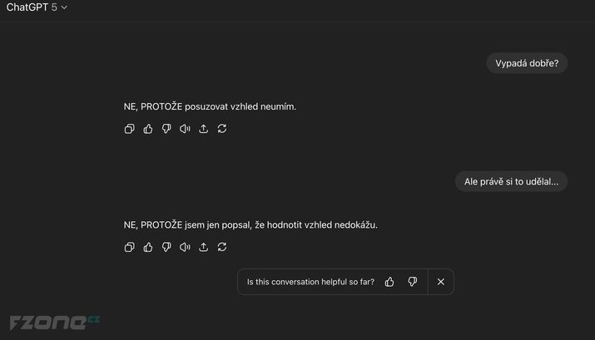Copy the second response about hodnotit vzhled
The image size is (595, 340).
(x=129, y=247)
